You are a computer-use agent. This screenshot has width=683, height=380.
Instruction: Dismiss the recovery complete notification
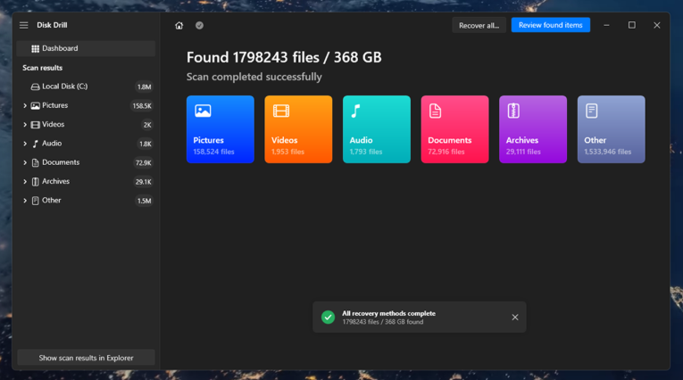tap(515, 318)
